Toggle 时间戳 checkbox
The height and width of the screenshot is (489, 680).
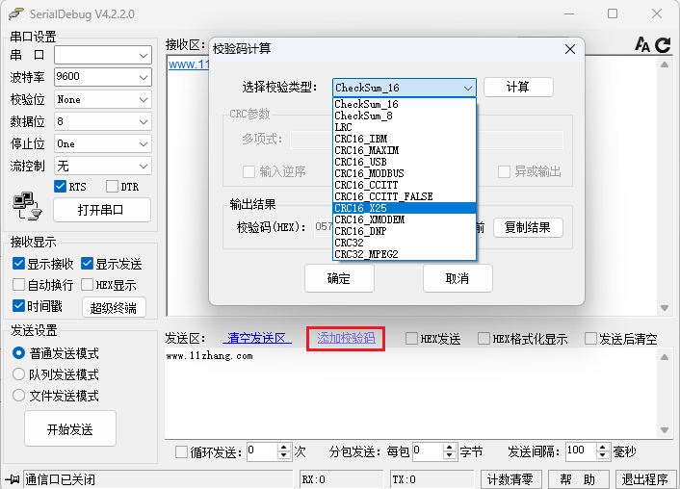[x=18, y=306]
